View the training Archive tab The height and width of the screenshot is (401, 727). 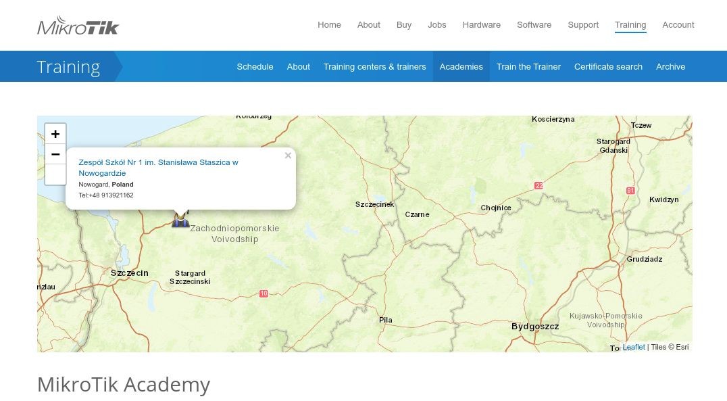point(670,67)
